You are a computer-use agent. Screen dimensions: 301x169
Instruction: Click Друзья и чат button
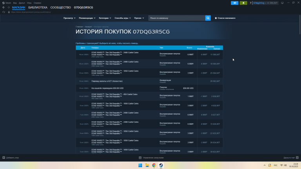point(289,158)
